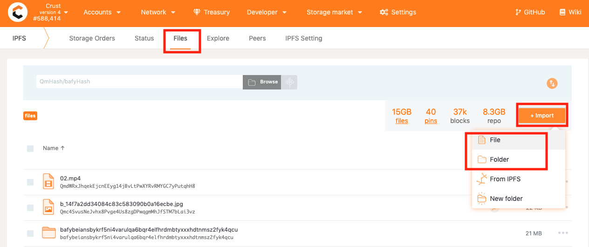589x247 pixels.
Task: Click the GitHub branch icon
Action: click(x=518, y=12)
